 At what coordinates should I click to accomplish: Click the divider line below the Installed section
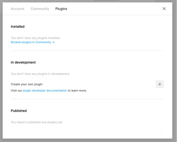coord(87,51)
